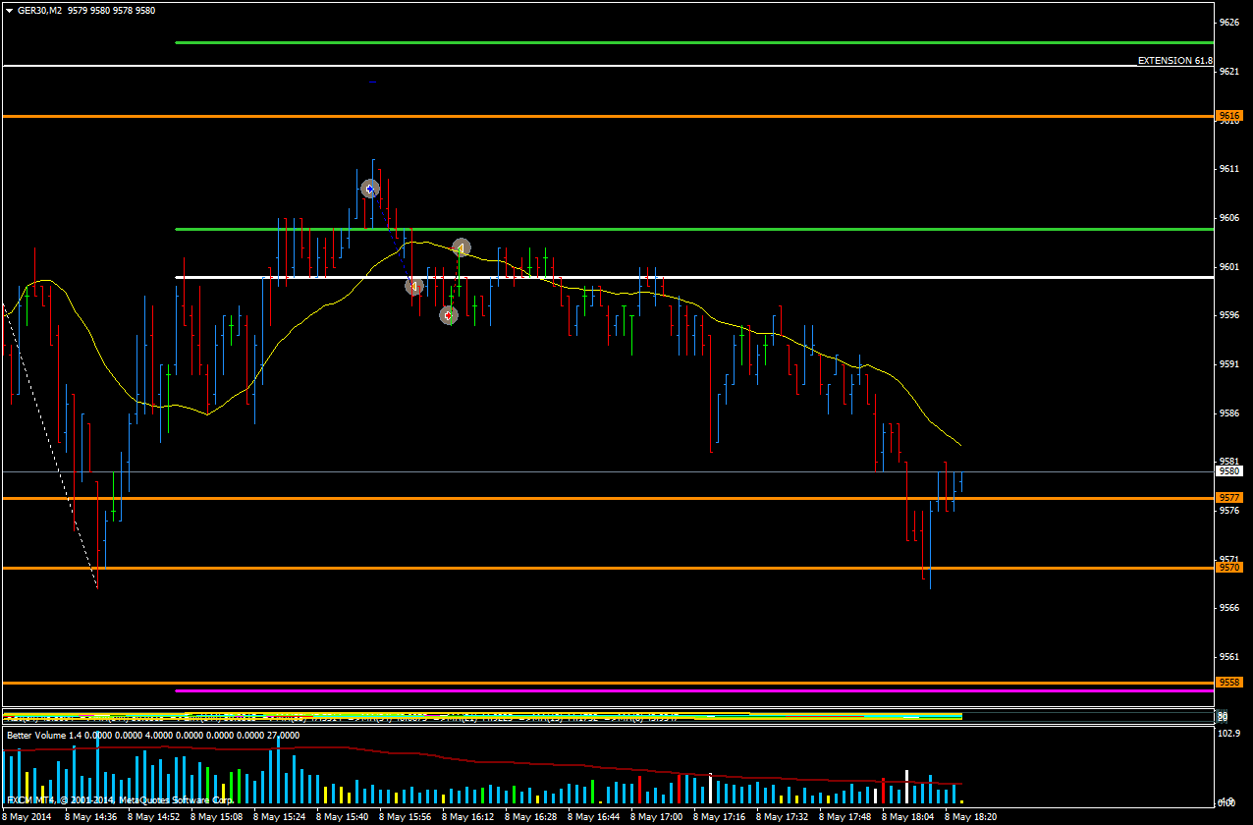Click the 9626 value on price axis
The width and height of the screenshot is (1253, 825).
pos(1228,22)
